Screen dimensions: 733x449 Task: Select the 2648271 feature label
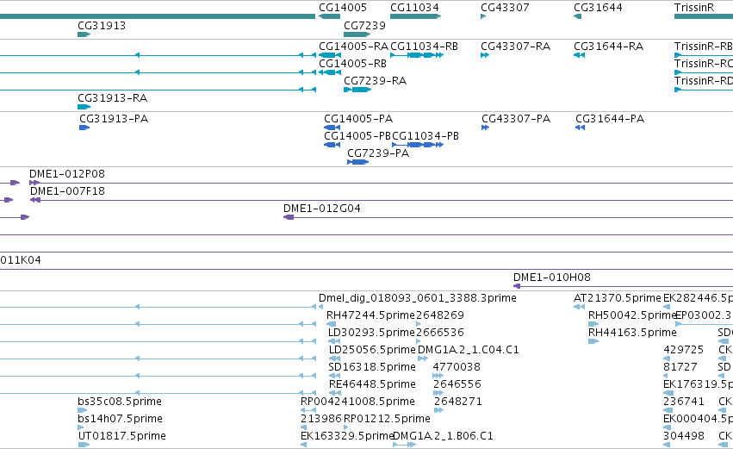pyautogui.click(x=458, y=402)
